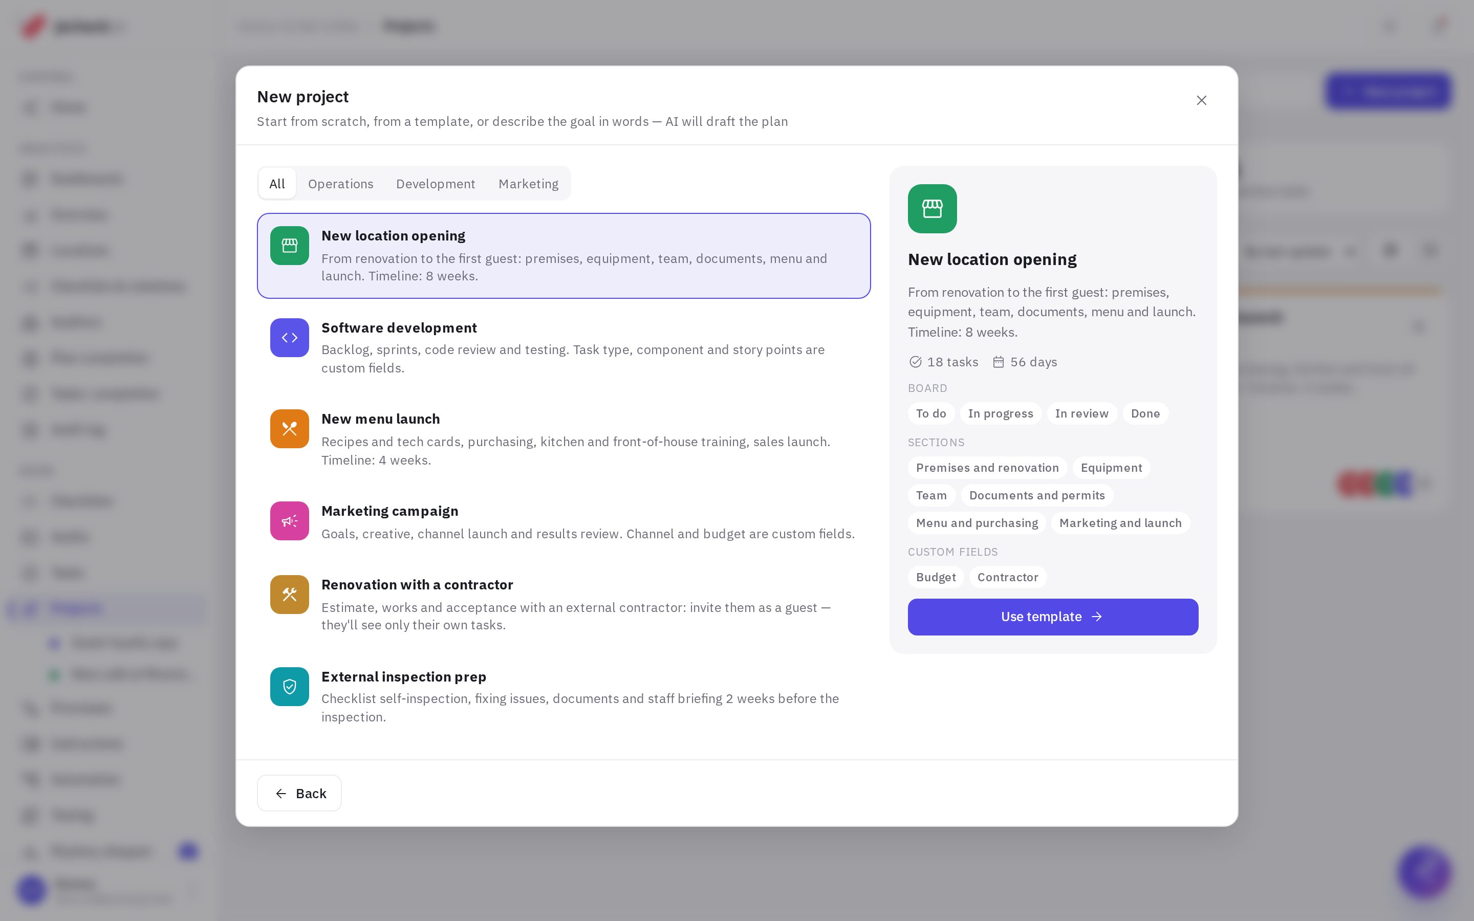Show all template categories
The image size is (1474, 921).
277,184
